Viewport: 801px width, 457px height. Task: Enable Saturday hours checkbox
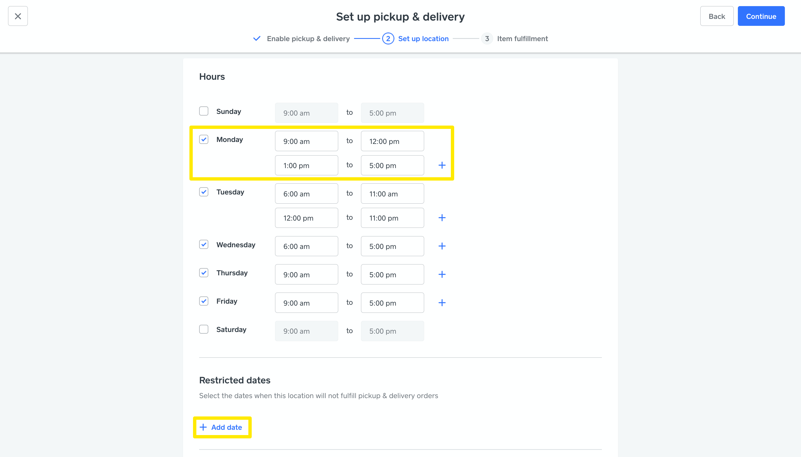click(x=204, y=329)
